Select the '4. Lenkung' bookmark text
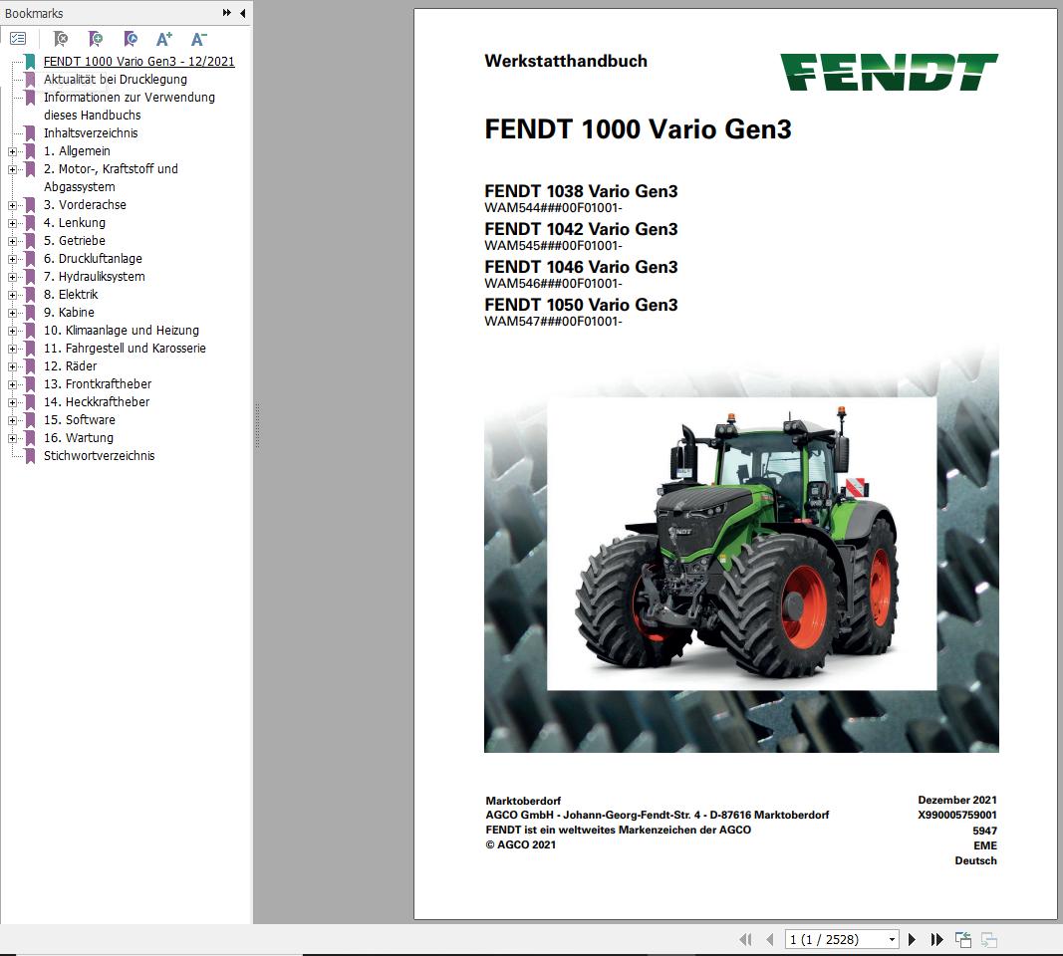Viewport: 1063px width, 956px height. coord(75,222)
